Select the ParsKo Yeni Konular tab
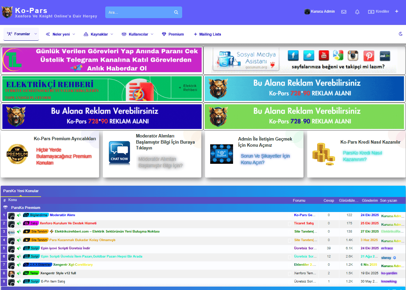 coord(21,191)
